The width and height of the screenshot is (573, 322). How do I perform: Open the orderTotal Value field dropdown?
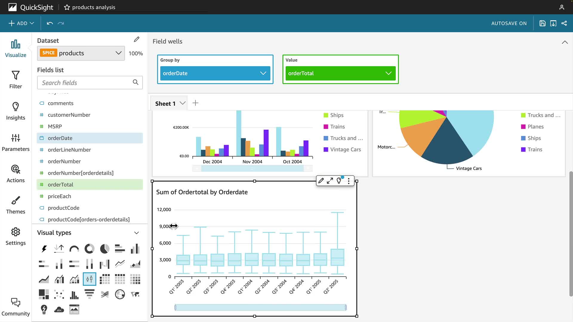click(x=388, y=73)
